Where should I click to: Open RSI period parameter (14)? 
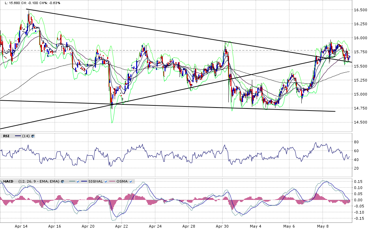click(26, 136)
